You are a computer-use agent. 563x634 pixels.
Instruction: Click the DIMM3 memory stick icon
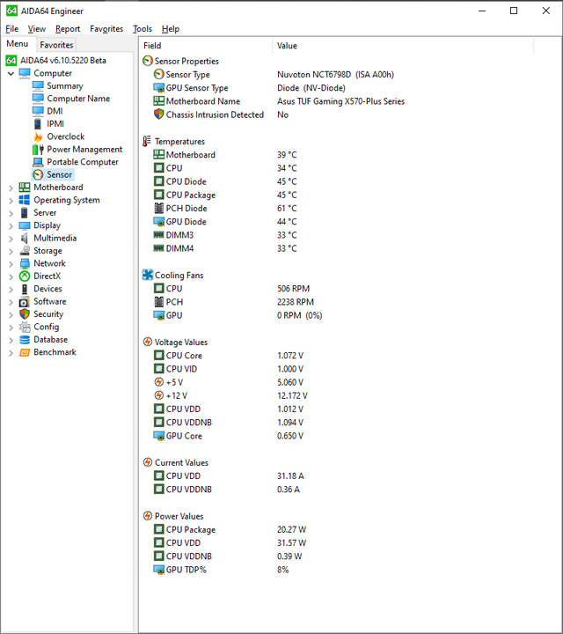(x=159, y=235)
